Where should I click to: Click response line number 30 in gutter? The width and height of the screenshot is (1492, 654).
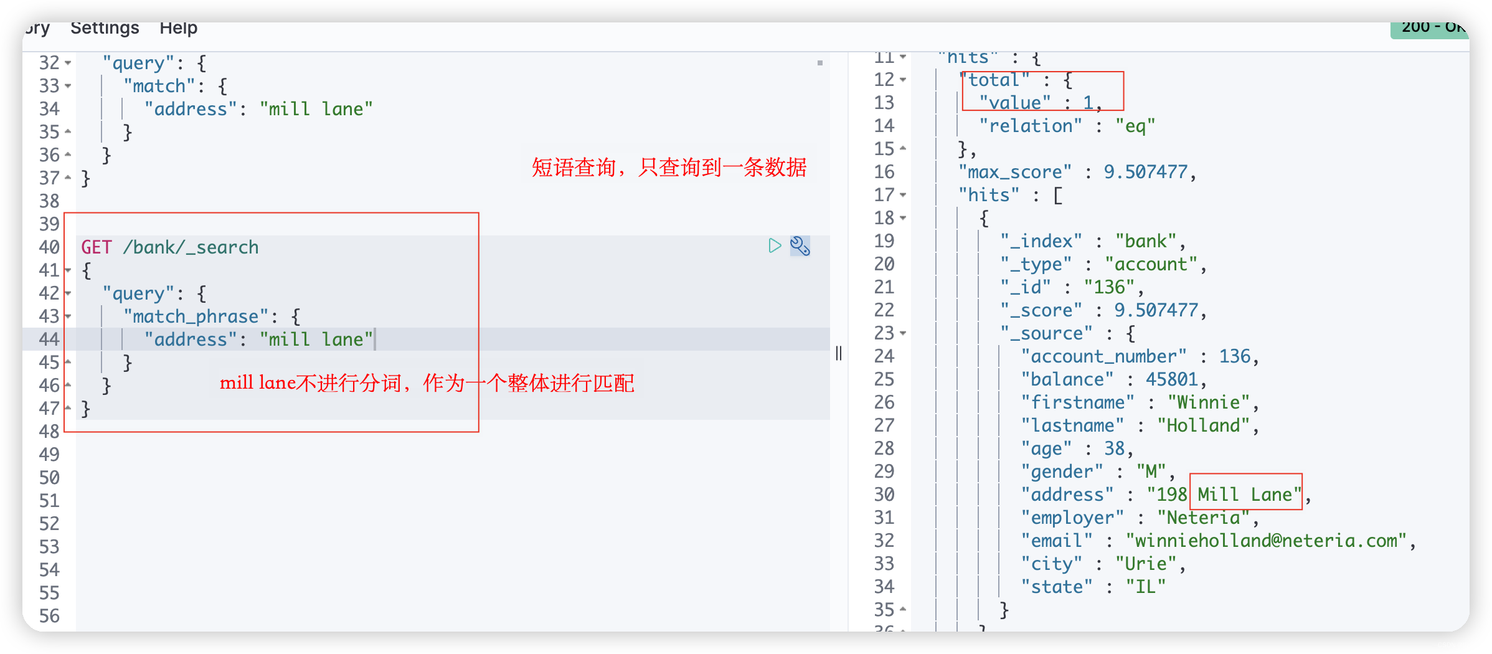point(884,495)
